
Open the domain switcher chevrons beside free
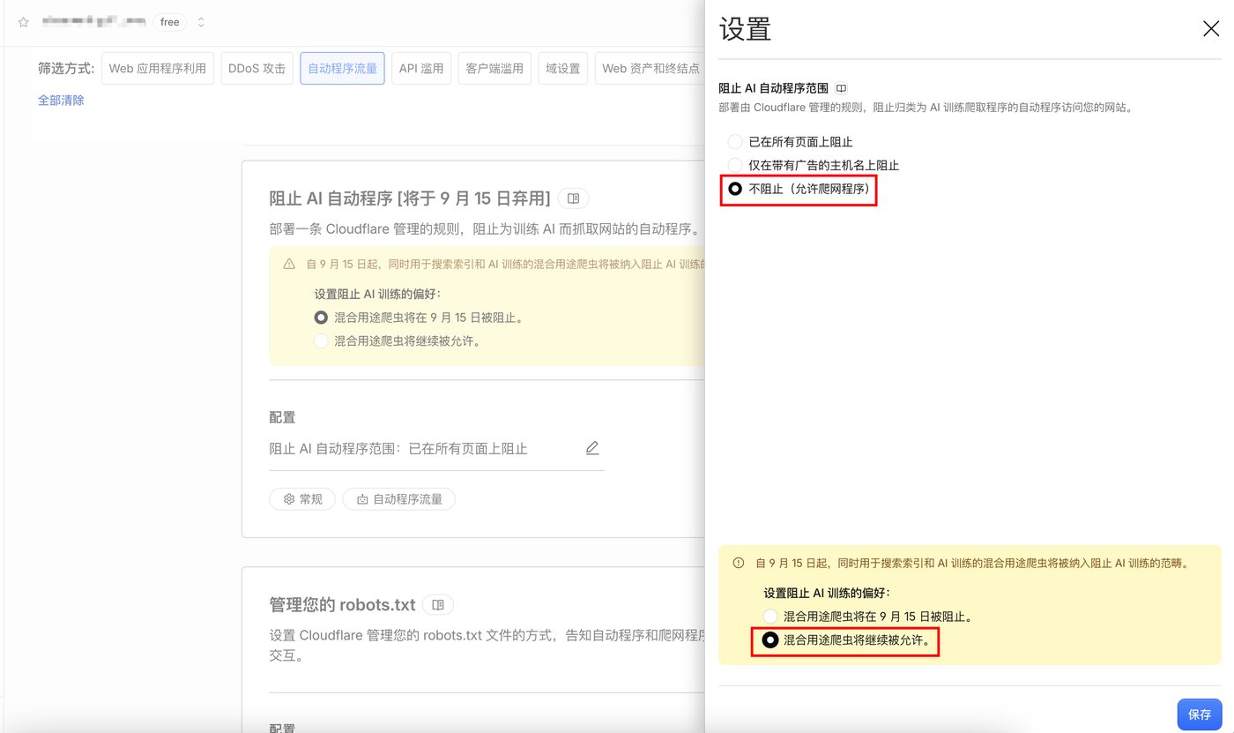point(201,22)
